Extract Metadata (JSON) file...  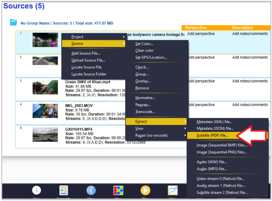point(228,128)
